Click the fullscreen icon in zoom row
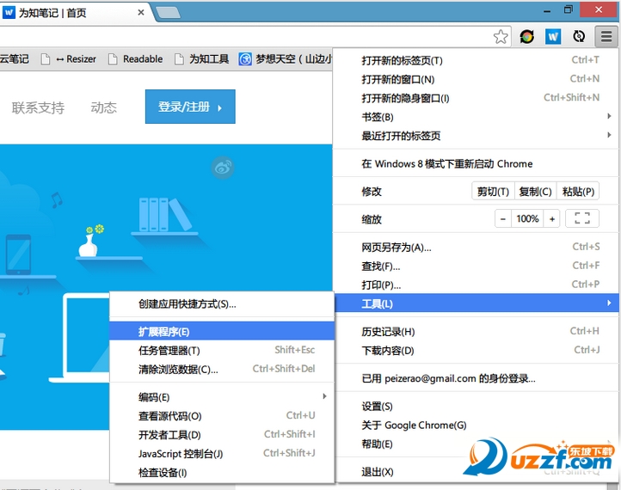The image size is (621, 490). pyautogui.click(x=582, y=218)
